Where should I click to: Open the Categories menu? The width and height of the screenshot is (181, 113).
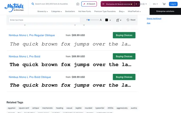pyautogui.click(x=56, y=11)
